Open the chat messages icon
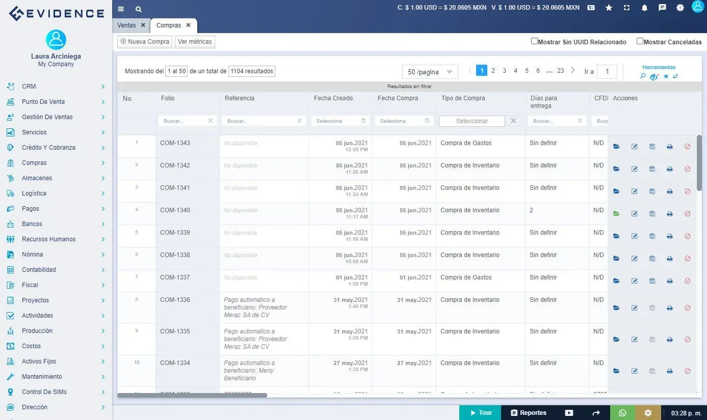The width and height of the screenshot is (707, 420). 662,8
